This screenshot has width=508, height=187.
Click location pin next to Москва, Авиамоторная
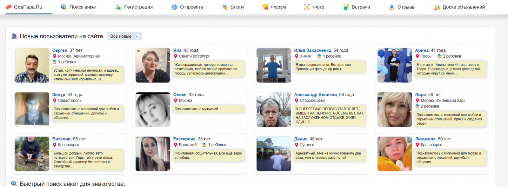coord(55,56)
